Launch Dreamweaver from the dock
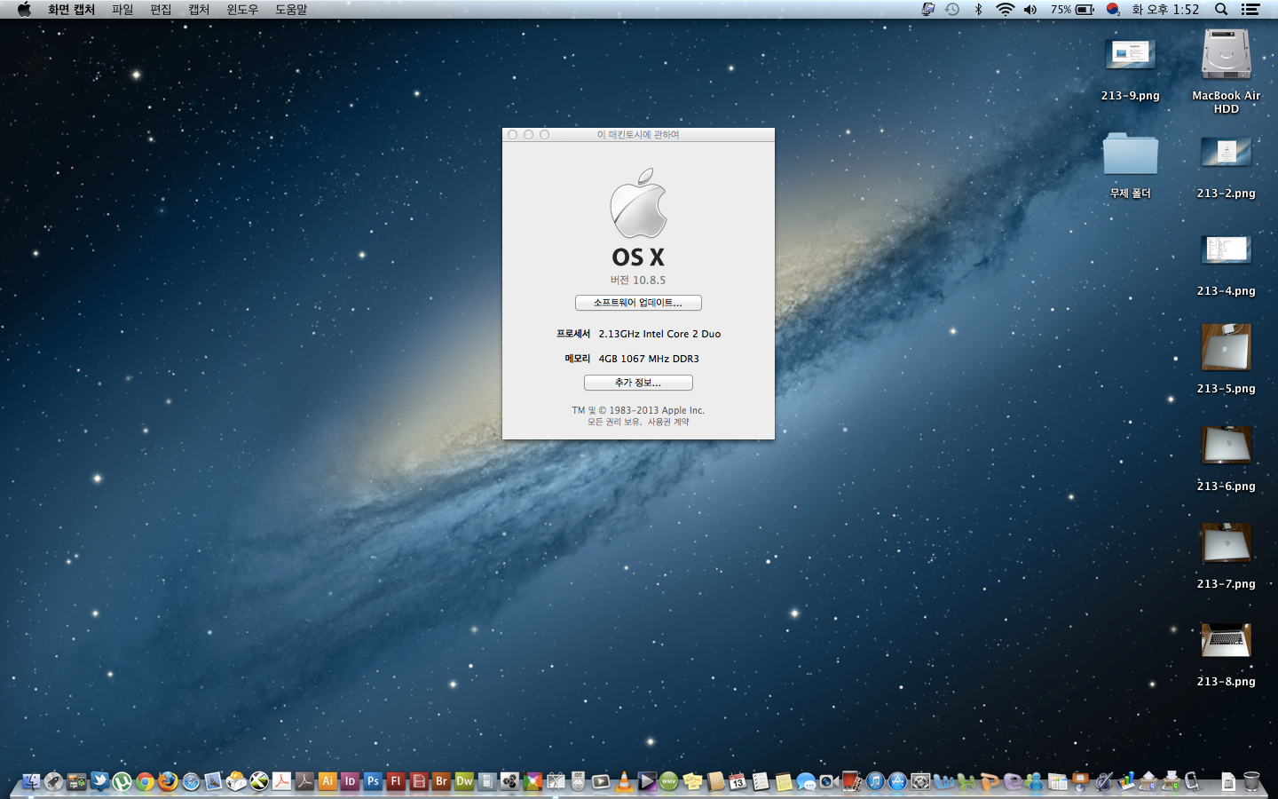 pos(464,781)
